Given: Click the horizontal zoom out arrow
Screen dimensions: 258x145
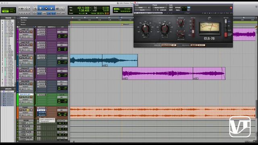Looking at the screenshot, I should click(19, 8).
